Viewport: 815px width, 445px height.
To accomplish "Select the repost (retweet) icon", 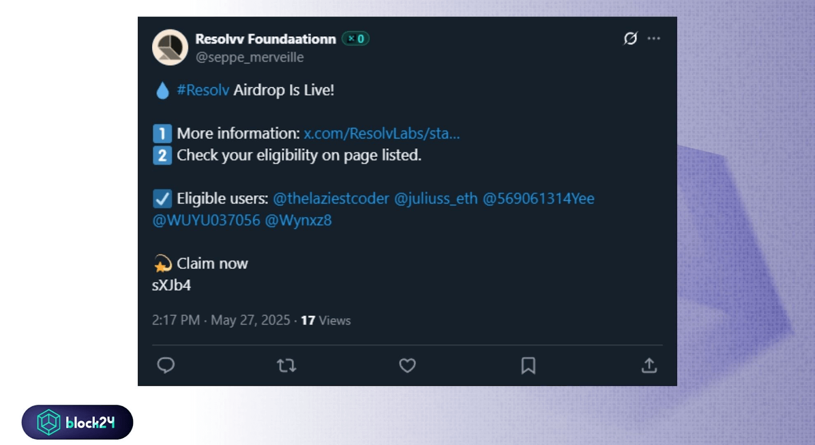I will point(287,365).
